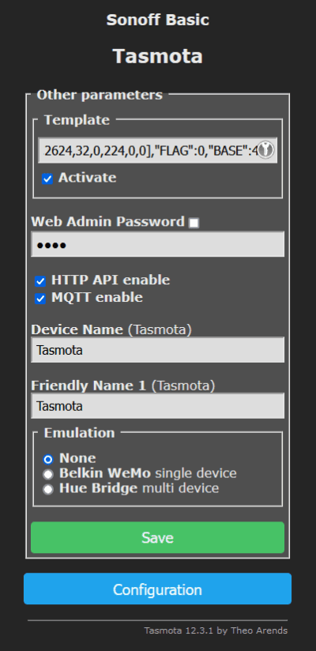Uncheck the MQTT enable checkbox
Screen dimensions: 316x651
click(x=40, y=299)
